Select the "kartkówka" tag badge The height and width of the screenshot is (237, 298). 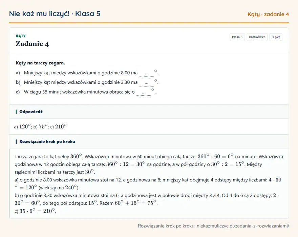(257, 37)
